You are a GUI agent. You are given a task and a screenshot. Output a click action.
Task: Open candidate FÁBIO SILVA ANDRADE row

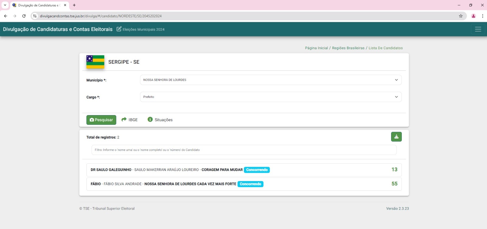(244, 184)
